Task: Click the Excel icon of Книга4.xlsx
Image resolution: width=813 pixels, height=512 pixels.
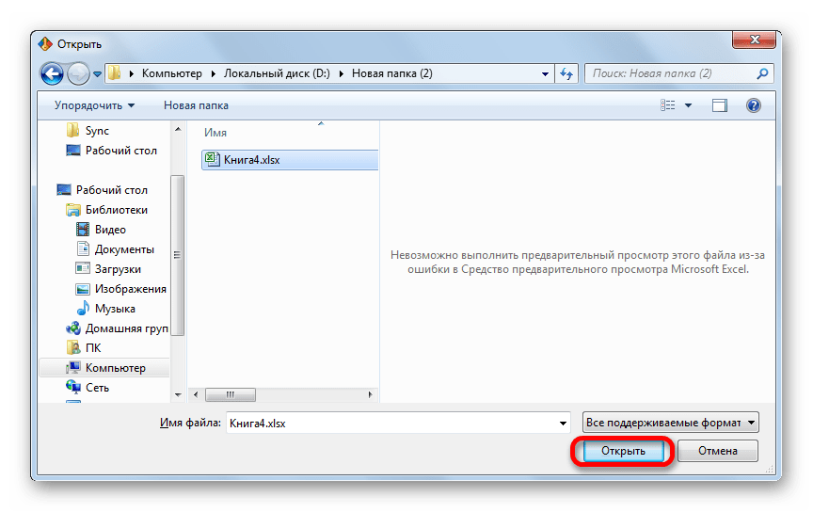Action: point(212,159)
